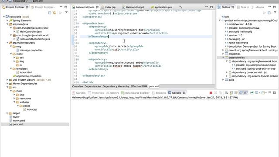The width and height of the screenshot is (279, 157).
Task: Expand Spring Elements node
Action: point(7,20)
